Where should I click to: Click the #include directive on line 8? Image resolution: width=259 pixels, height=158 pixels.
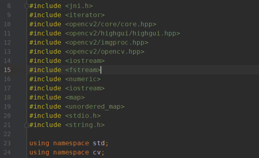pos(45,6)
